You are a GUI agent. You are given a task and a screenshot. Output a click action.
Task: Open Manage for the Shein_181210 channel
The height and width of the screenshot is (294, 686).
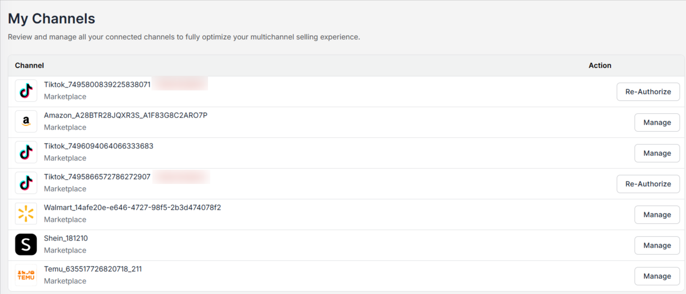click(657, 245)
